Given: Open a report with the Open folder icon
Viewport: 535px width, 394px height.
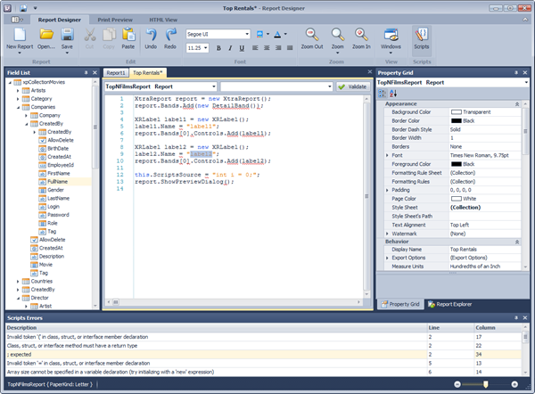Looking at the screenshot, I should click(46, 35).
